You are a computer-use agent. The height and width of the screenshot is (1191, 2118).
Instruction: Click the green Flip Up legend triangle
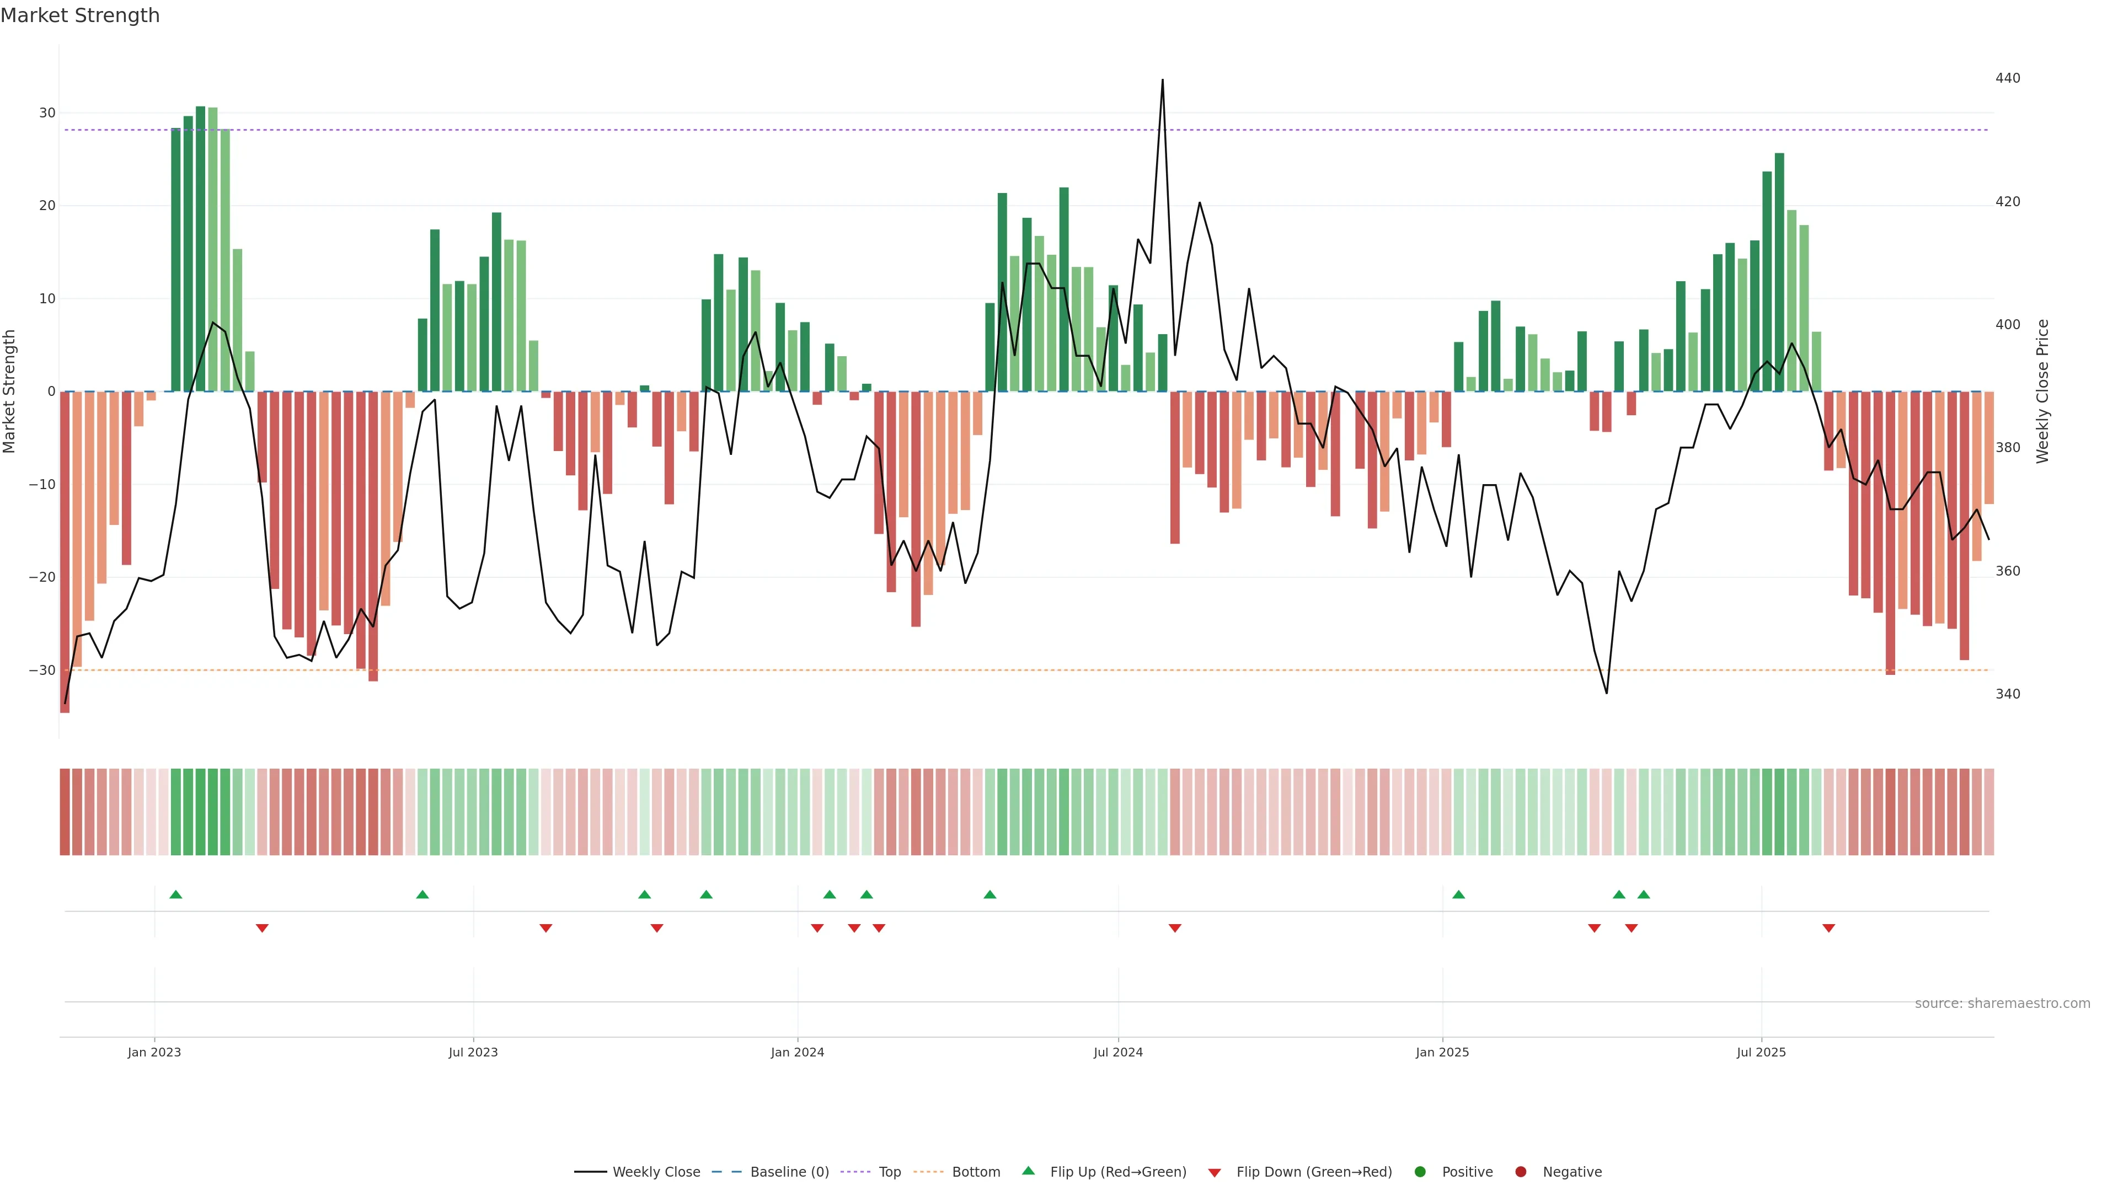[x=1028, y=1171]
